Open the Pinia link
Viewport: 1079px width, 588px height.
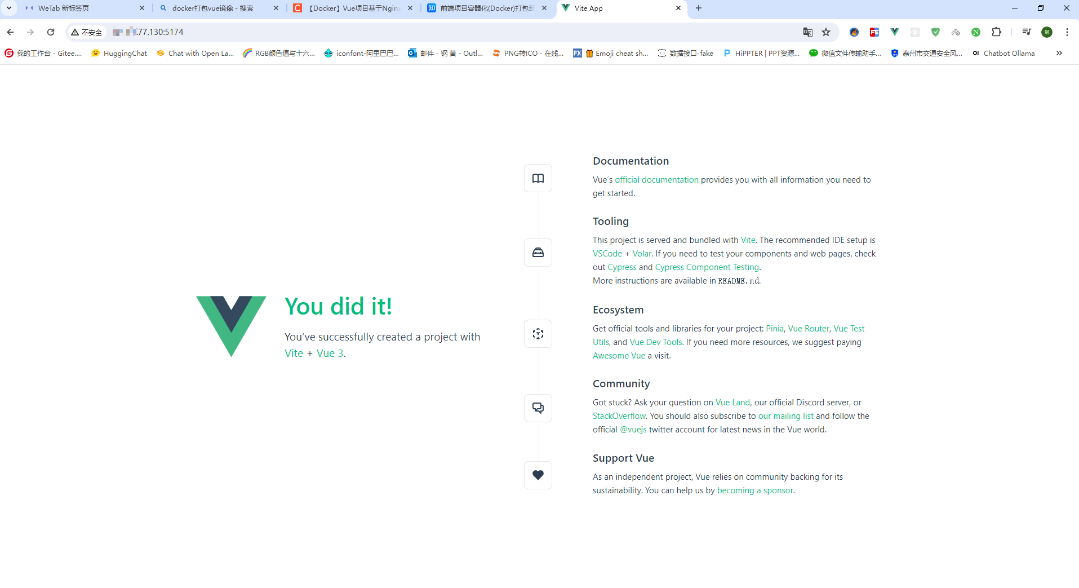coord(775,329)
